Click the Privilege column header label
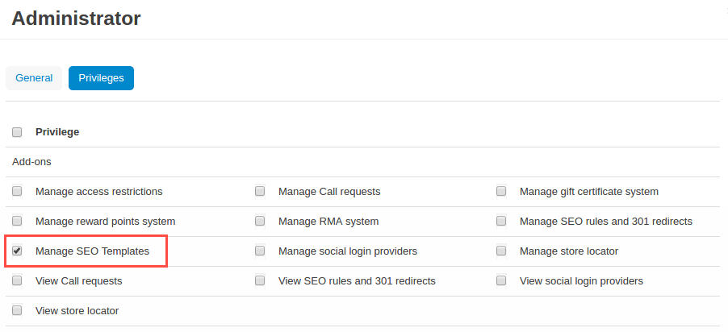Screen dimensions: 728x332 (x=57, y=132)
